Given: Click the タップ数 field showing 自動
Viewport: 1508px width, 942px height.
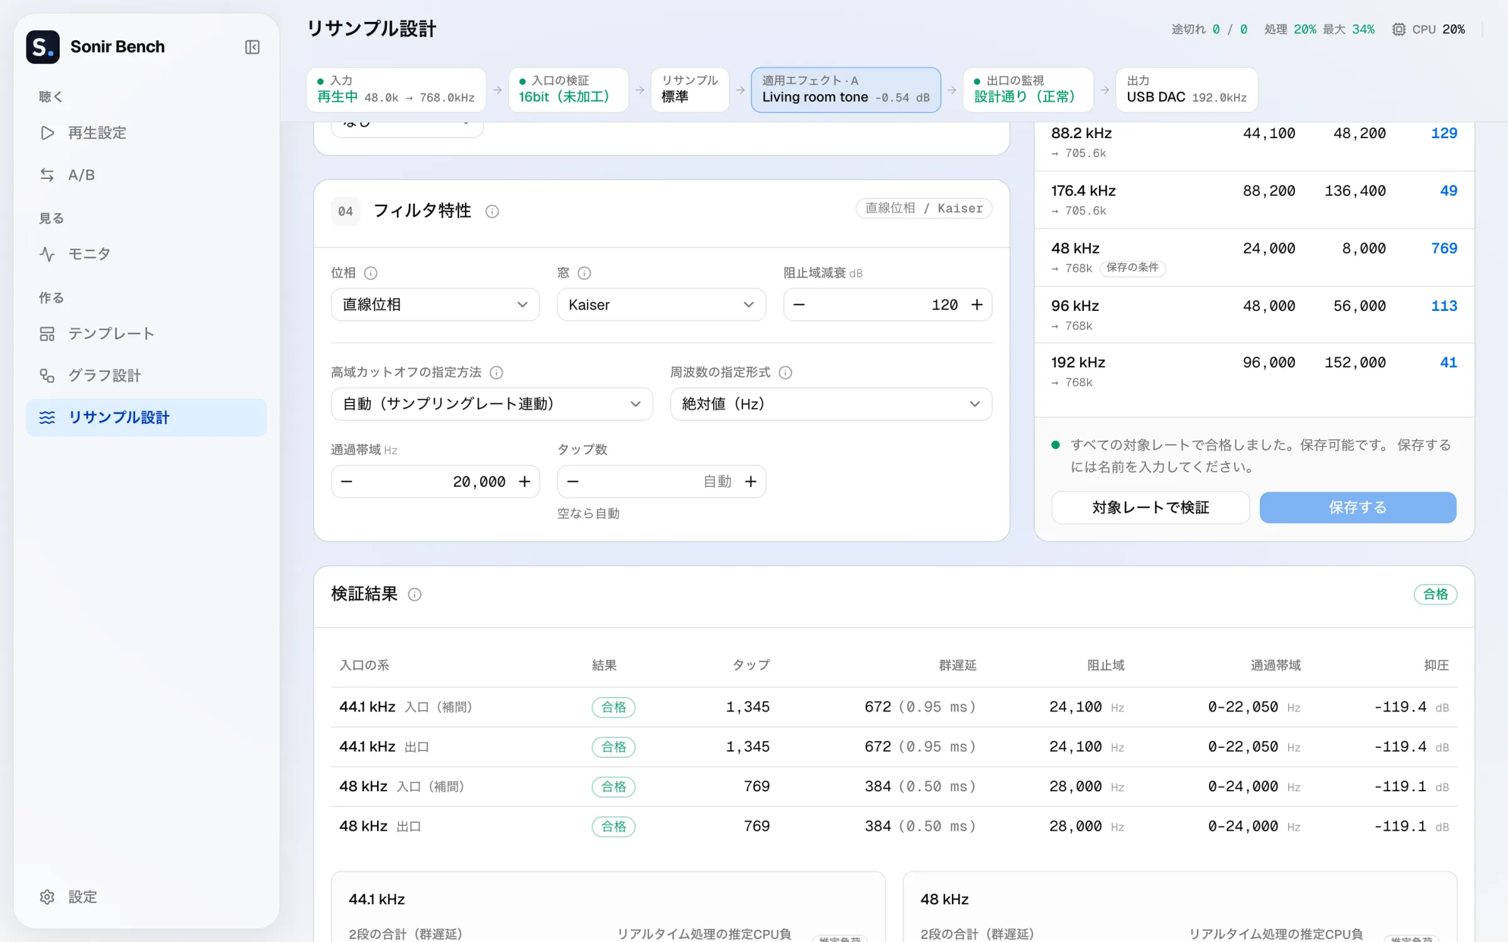Looking at the screenshot, I should click(x=662, y=482).
